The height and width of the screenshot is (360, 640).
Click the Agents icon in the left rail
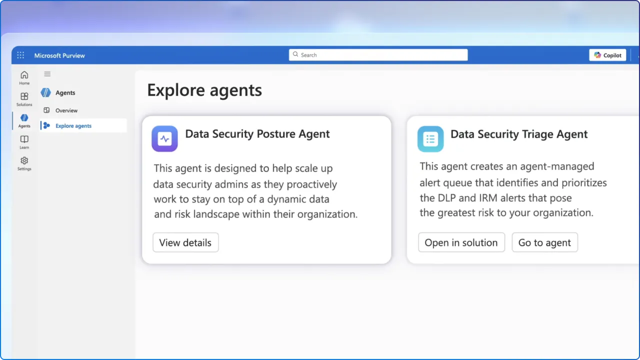point(24,119)
